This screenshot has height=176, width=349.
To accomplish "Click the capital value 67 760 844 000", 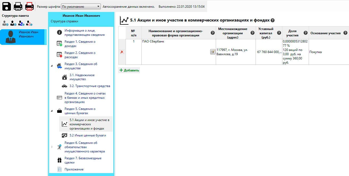I will click(x=269, y=52).
